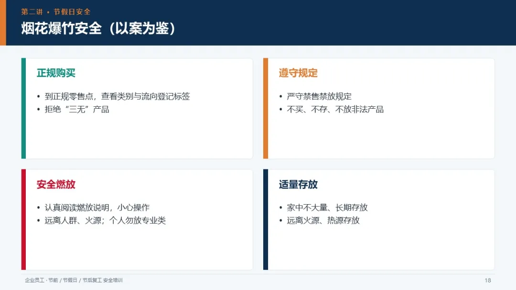The width and height of the screenshot is (516, 290).
Task: Select bullet 严守禁售禁放规定
Action: (319, 96)
